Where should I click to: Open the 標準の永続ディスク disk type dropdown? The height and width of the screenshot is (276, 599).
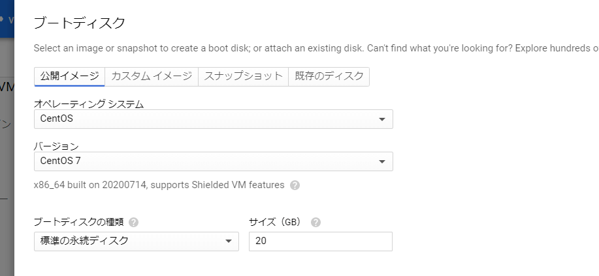click(136, 241)
